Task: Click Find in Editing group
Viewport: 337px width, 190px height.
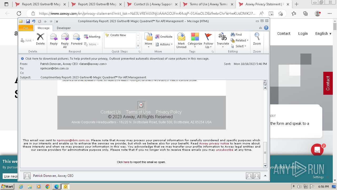Action: 236,35
